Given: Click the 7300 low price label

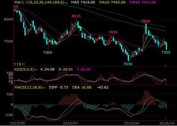Looking at the screenshot, I should [x=48, y=52].
